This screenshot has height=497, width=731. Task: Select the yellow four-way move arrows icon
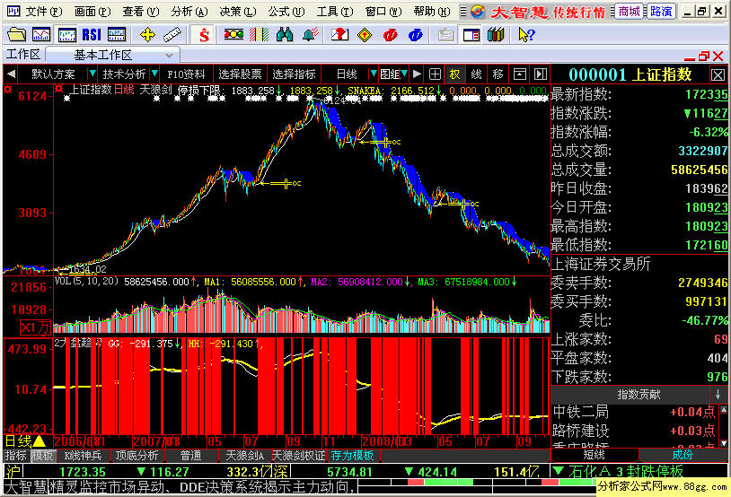coord(147,34)
